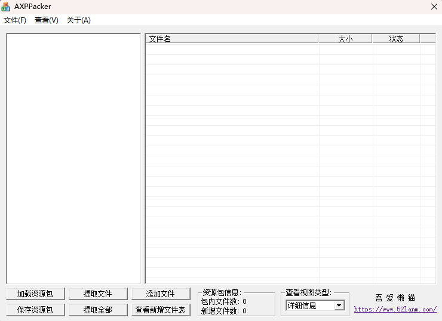Click the blank header right of 状态
Image resolution: width=442 pixels, height=321 pixels.
click(x=428, y=39)
